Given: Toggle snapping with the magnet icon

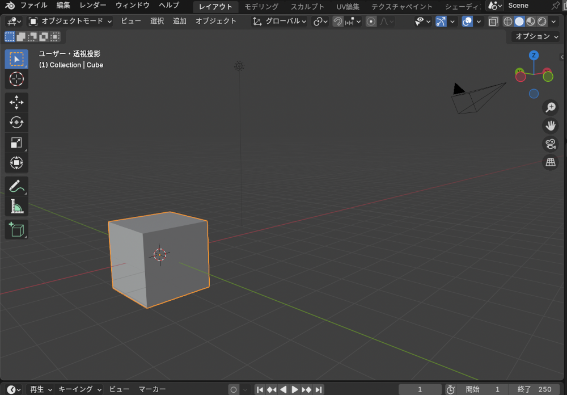Looking at the screenshot, I should (338, 22).
